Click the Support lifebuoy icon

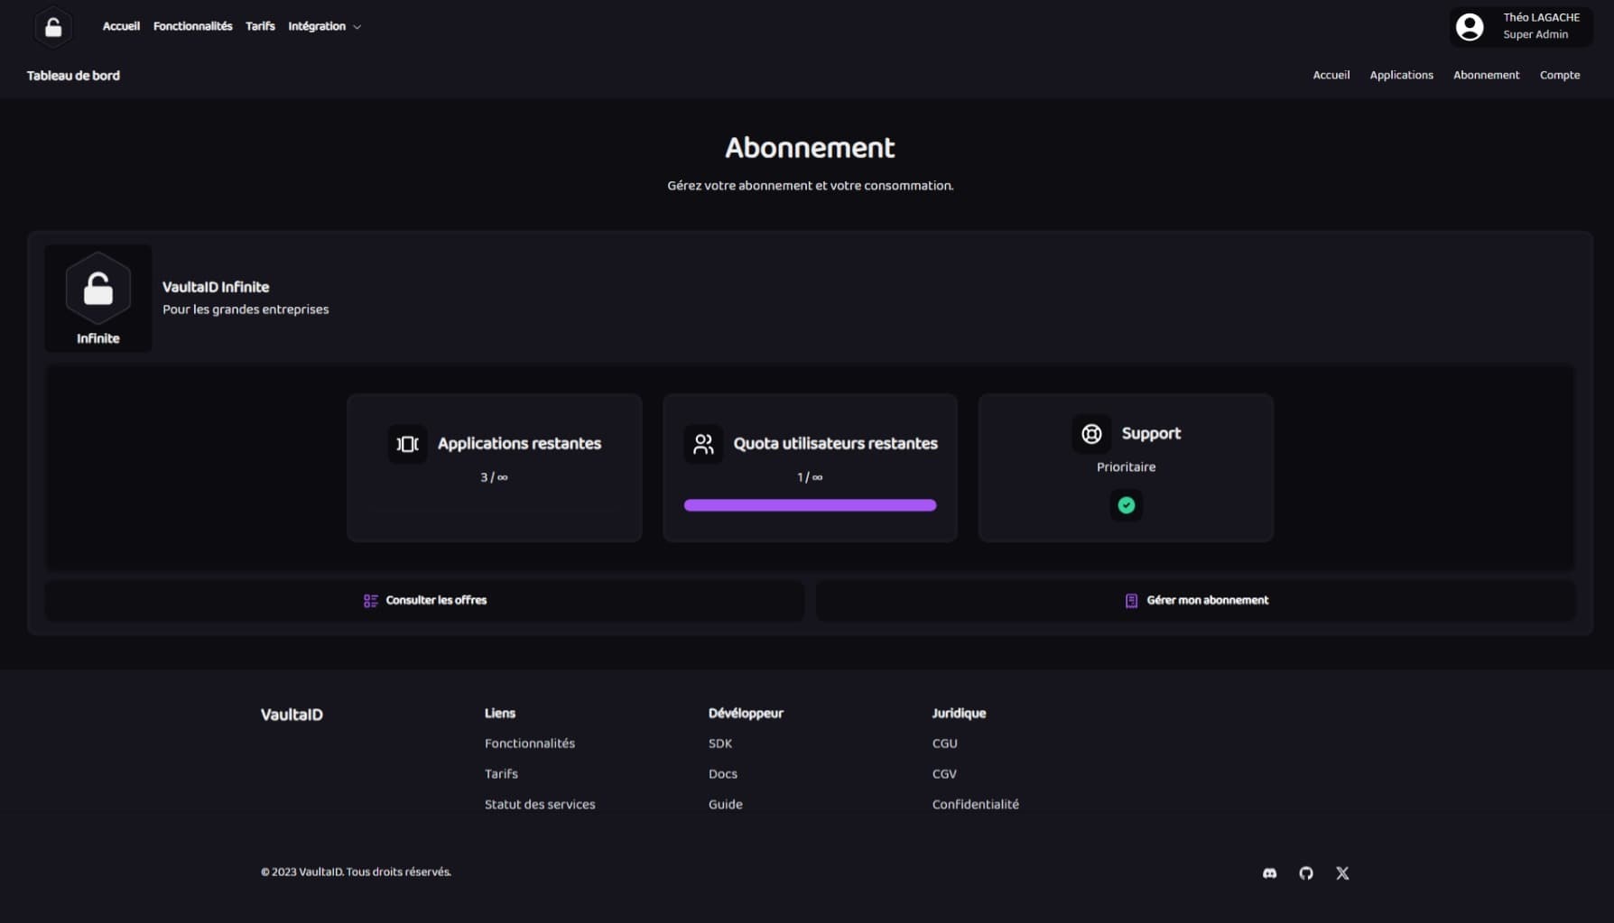(1091, 434)
